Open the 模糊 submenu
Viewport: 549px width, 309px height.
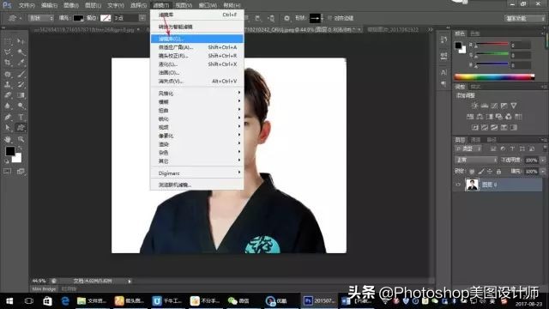197,102
